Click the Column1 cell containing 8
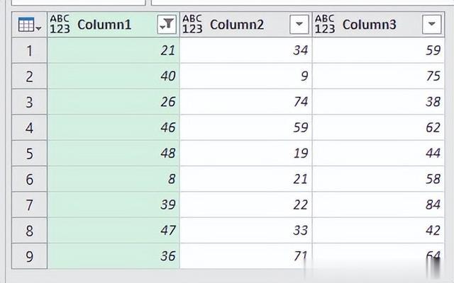 click(x=113, y=179)
